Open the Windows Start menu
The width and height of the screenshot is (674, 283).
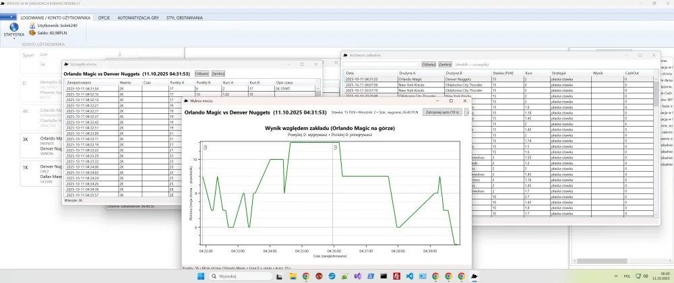(199, 276)
